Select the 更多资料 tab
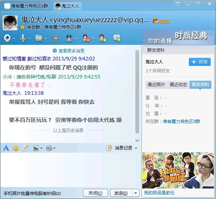This screenshot has width=216, height=199. 200,84
